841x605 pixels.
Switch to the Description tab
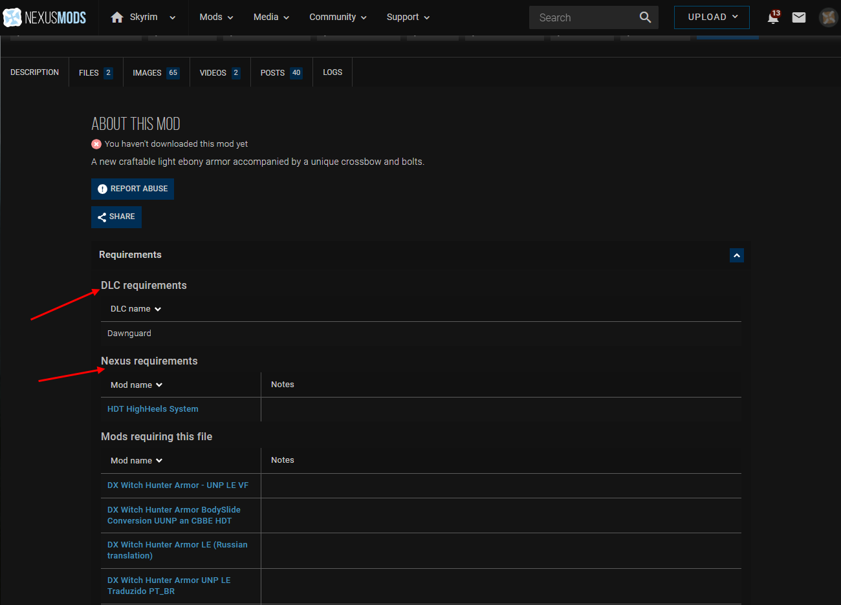pyautogui.click(x=34, y=72)
